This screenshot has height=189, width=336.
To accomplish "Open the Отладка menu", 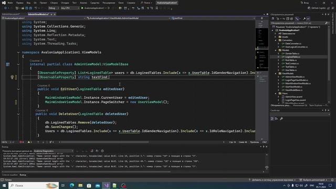I will click(x=65, y=3).
